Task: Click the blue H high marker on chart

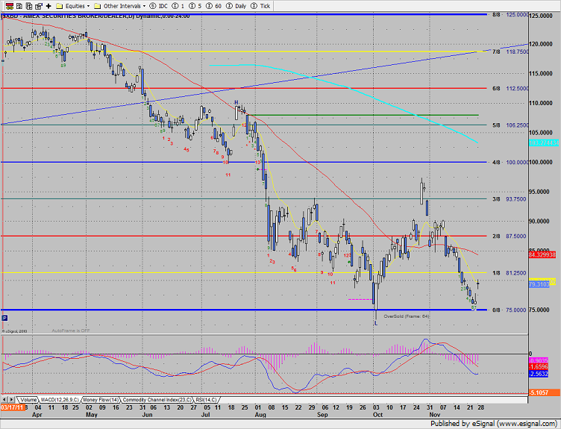Action: (x=236, y=103)
